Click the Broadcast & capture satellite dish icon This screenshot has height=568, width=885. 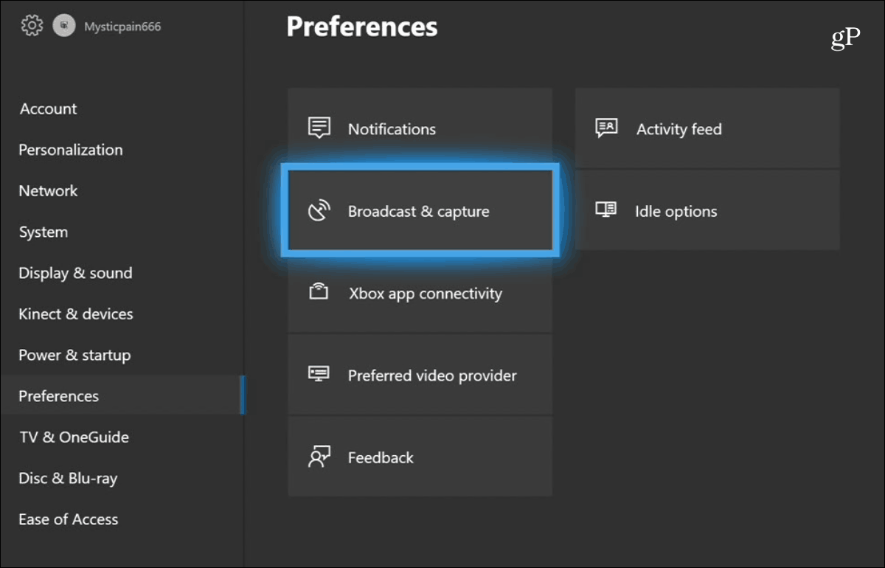[x=319, y=211]
